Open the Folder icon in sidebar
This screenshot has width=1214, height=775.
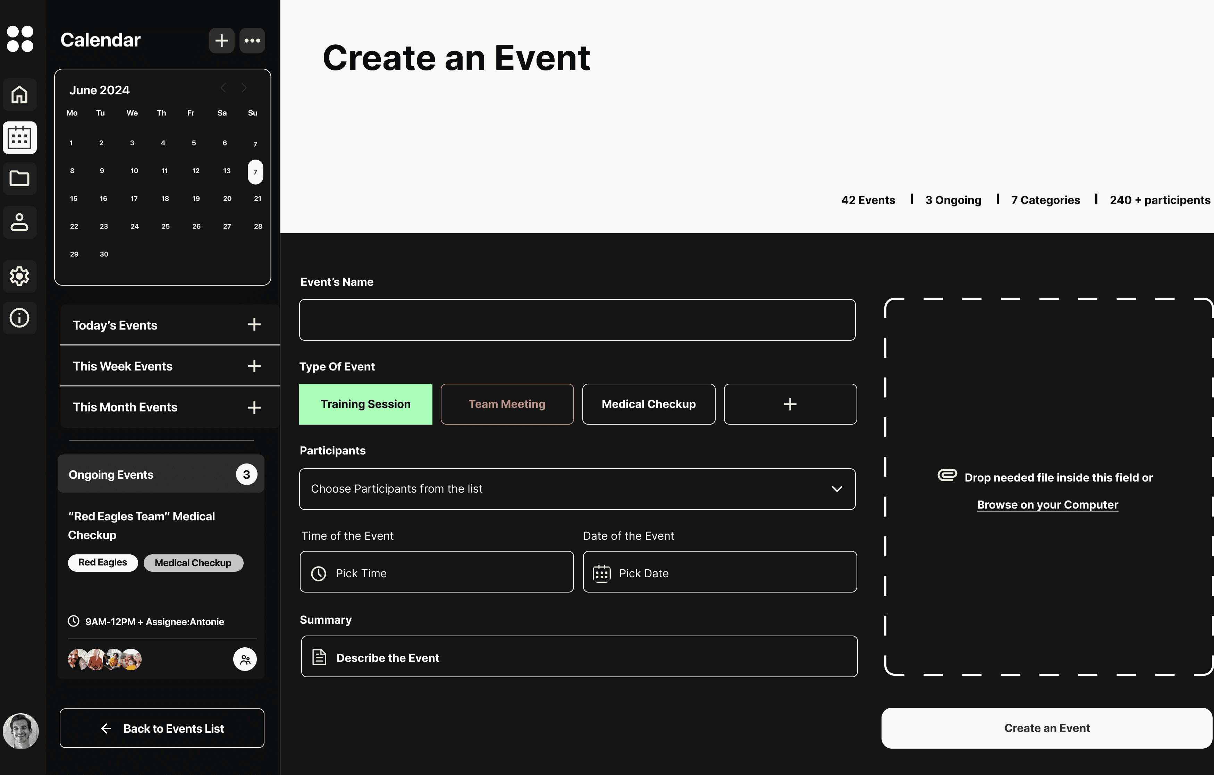coord(20,178)
